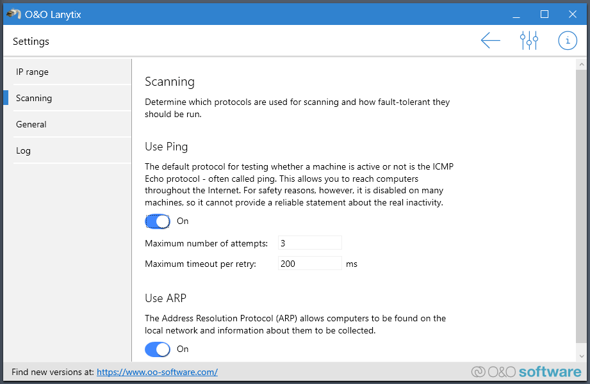Close the O&O Lanytix window
590x384 pixels.
click(572, 14)
